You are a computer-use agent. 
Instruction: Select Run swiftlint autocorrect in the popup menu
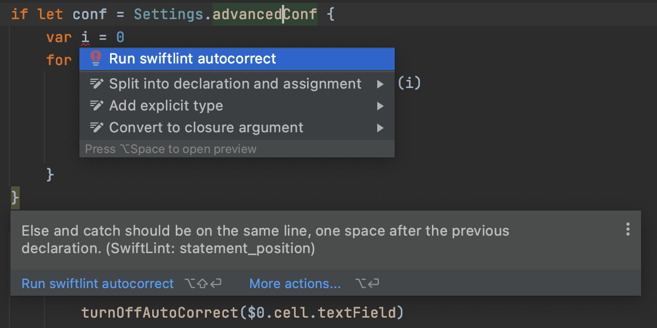(193, 58)
